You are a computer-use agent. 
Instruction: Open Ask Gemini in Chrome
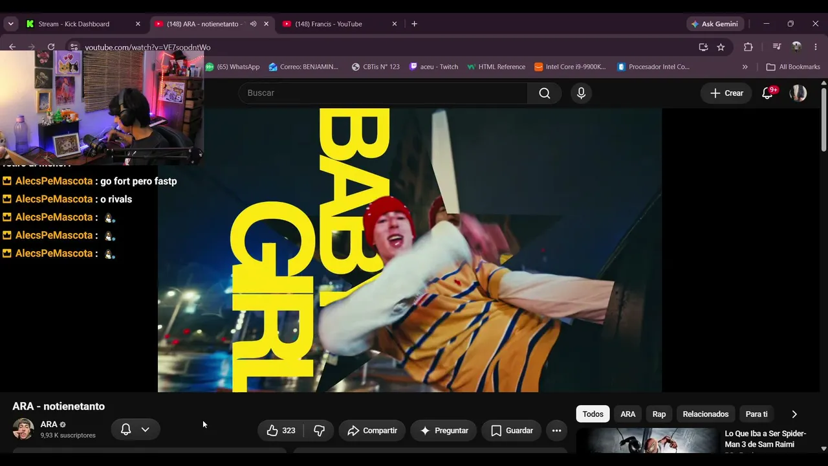point(715,24)
